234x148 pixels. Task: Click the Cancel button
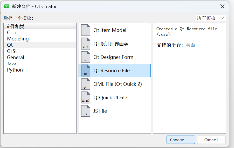[x=211, y=140]
